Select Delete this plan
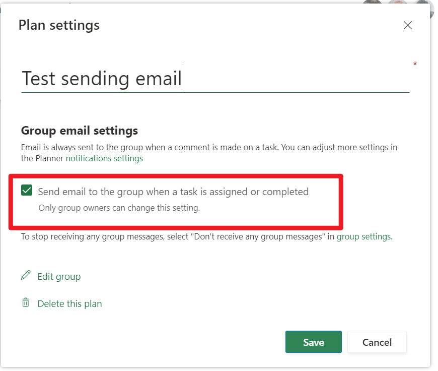 (69, 303)
